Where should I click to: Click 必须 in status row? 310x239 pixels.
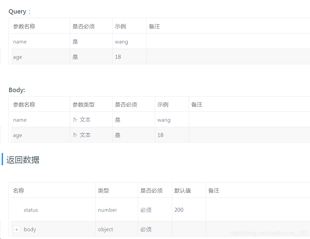point(146,210)
